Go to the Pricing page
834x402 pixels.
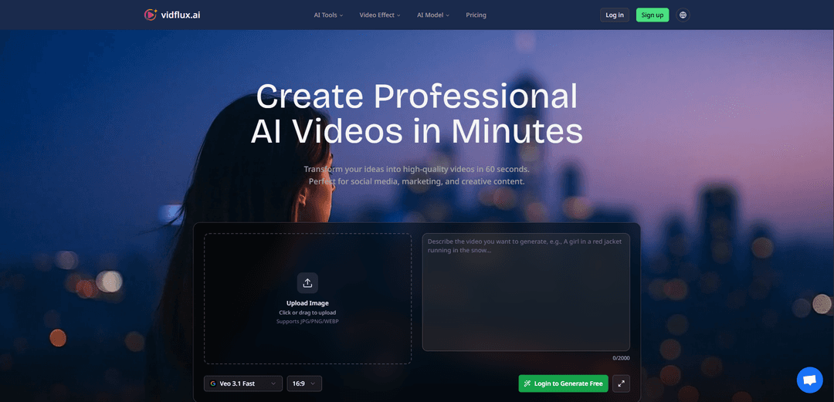coord(476,15)
